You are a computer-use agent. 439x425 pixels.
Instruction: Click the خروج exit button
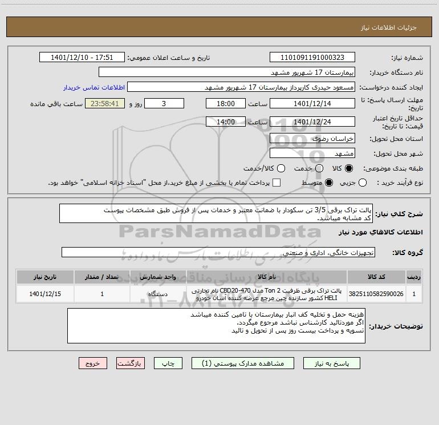93,363
